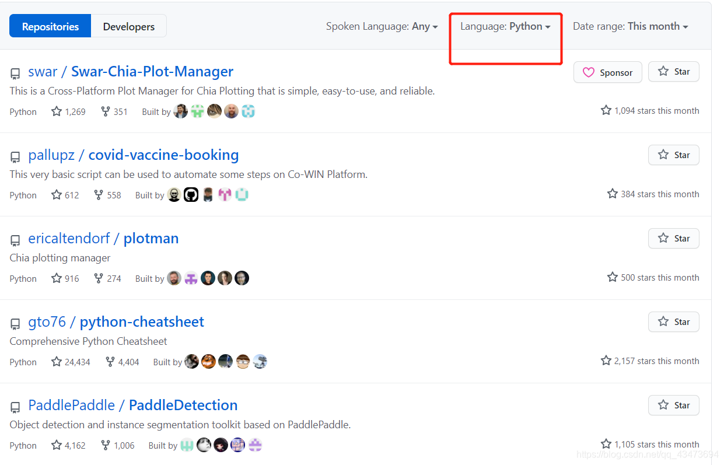Click first contributor avatar of Swar-Chia-Plot-Manager

tap(181, 111)
